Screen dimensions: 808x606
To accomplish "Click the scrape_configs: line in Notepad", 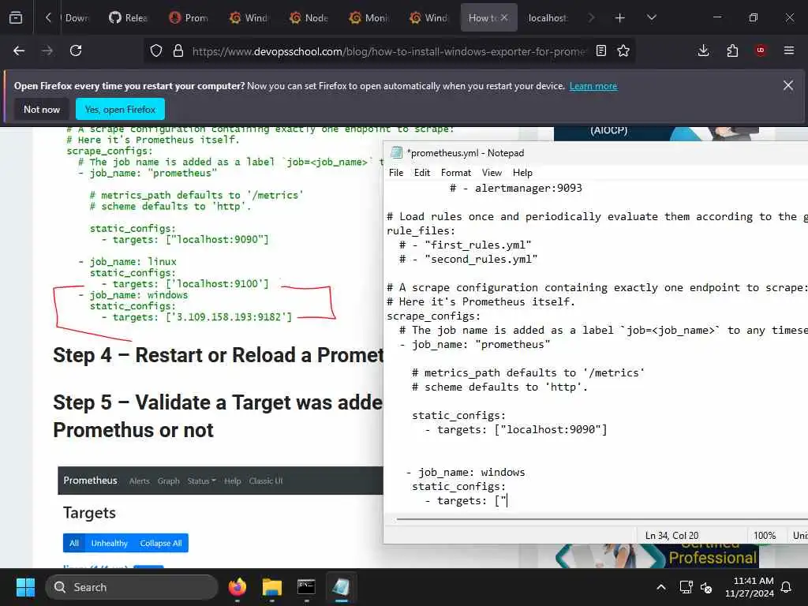I will coord(433,316).
